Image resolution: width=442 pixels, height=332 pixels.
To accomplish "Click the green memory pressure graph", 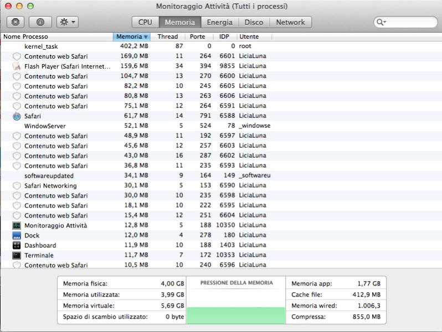I will tap(236, 315).
